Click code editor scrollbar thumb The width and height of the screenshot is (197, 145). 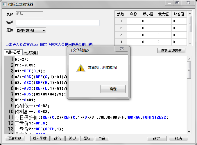point(189,70)
